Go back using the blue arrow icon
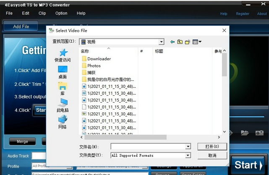The height and width of the screenshot is (175, 269). click(x=172, y=42)
